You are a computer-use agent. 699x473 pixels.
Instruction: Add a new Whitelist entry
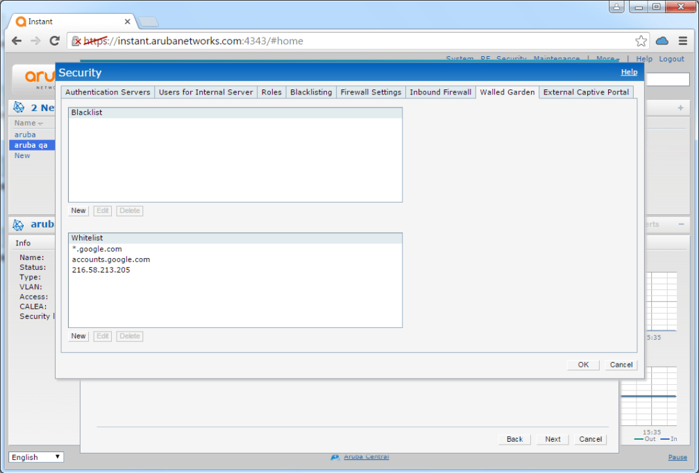point(78,336)
